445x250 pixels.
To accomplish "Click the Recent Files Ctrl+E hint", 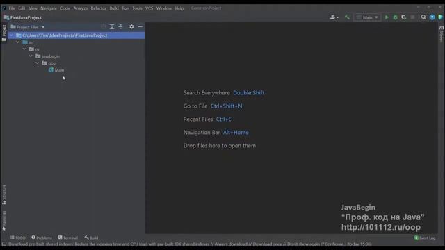I will [x=207, y=119].
